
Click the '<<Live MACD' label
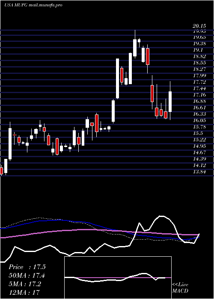[x=180, y=288]
